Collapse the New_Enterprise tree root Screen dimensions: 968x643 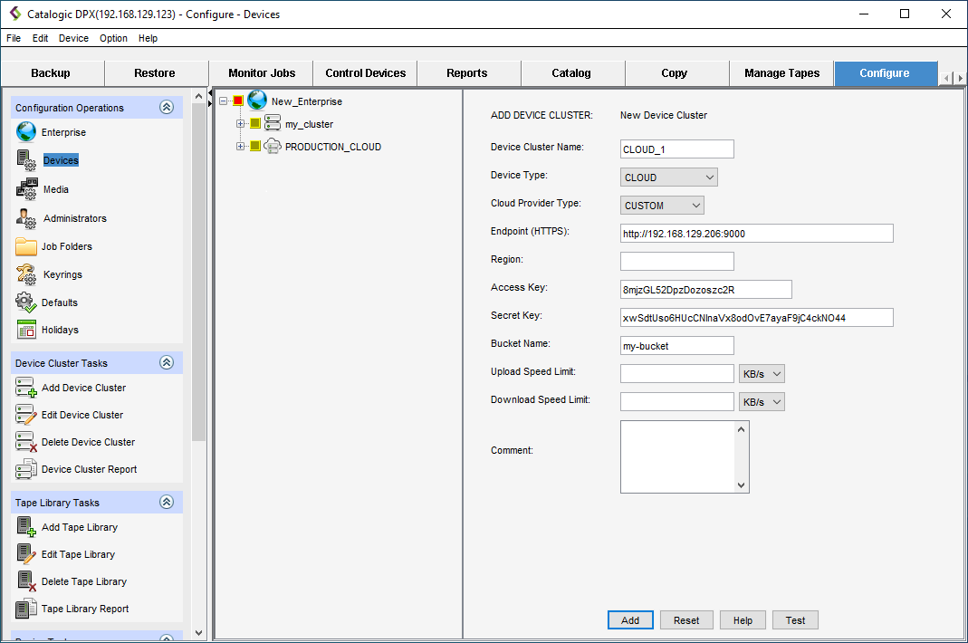[224, 101]
